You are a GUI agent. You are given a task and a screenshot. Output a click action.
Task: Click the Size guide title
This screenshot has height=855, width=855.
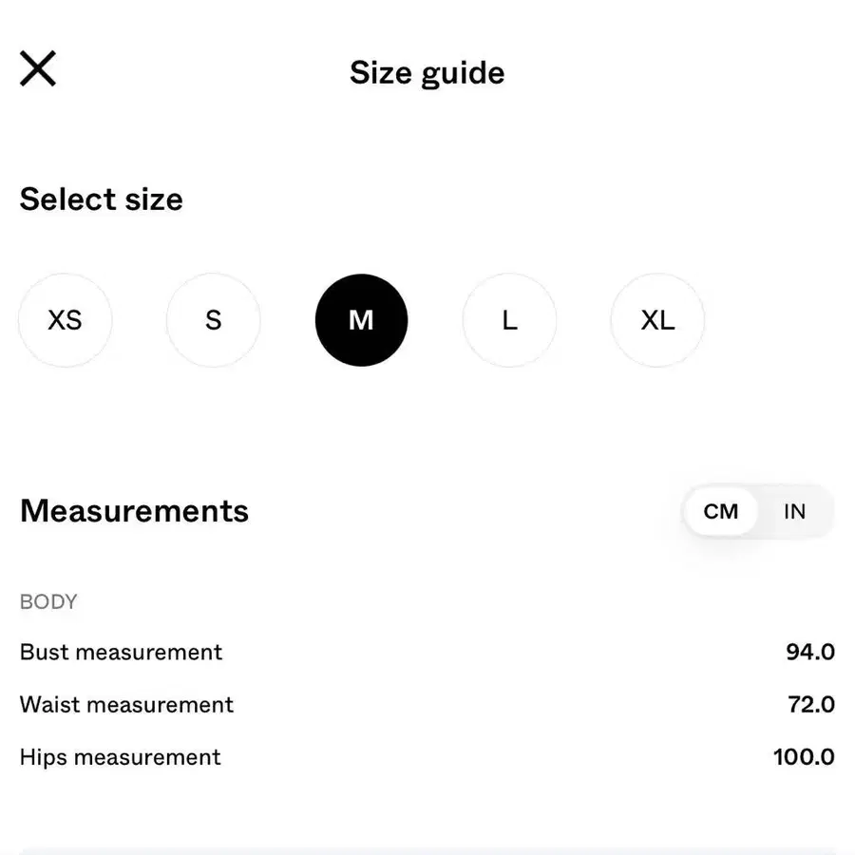427,72
